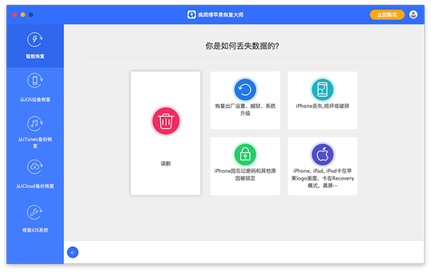Switch to the 智能恢复 tab label

click(35, 56)
